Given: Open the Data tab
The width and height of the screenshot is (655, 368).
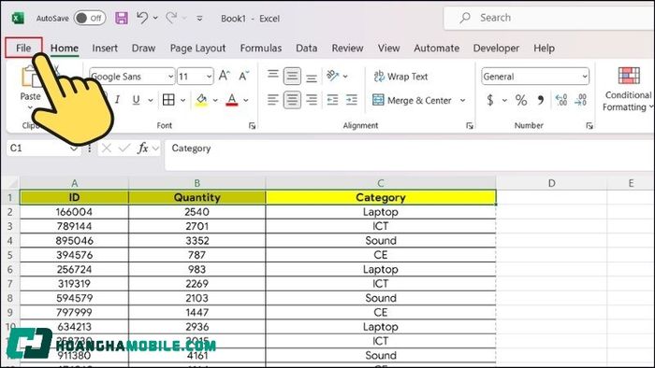Looking at the screenshot, I should (306, 48).
